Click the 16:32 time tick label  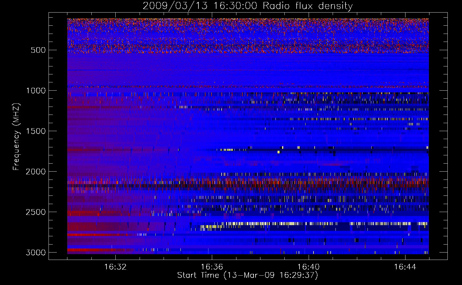pos(115,267)
